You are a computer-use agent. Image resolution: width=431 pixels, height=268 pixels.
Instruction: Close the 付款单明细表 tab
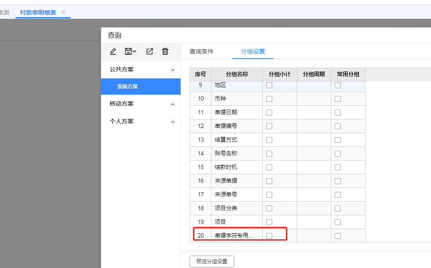[x=63, y=12]
